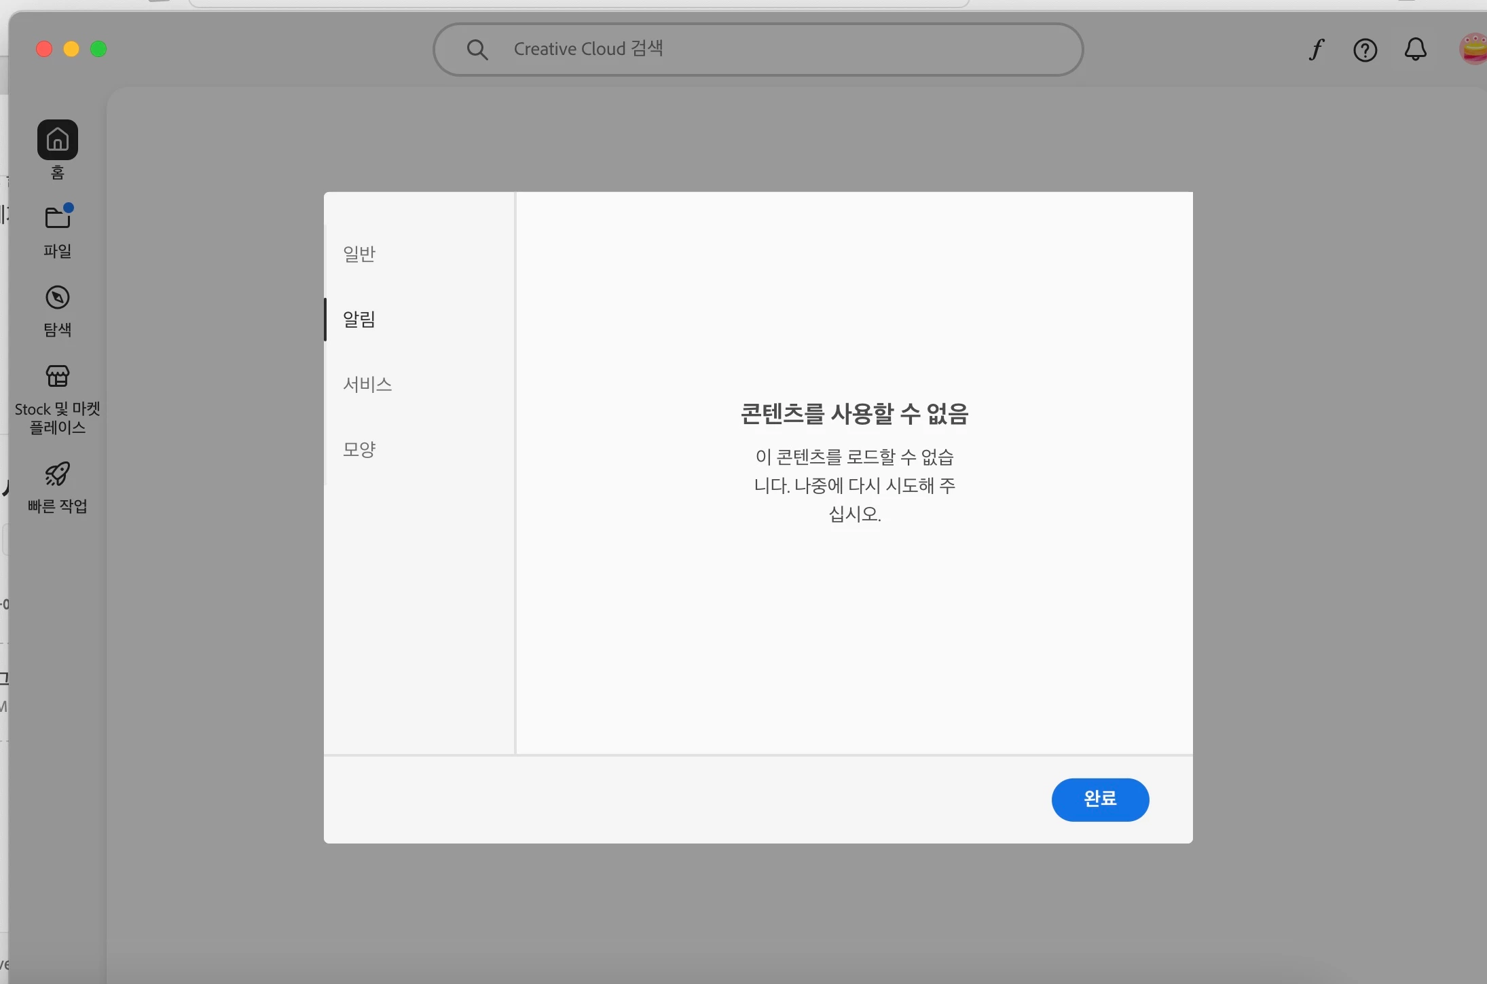Viewport: 1487px width, 984px height.
Task: Click the yellow minimize window button
Action: pos(71,49)
